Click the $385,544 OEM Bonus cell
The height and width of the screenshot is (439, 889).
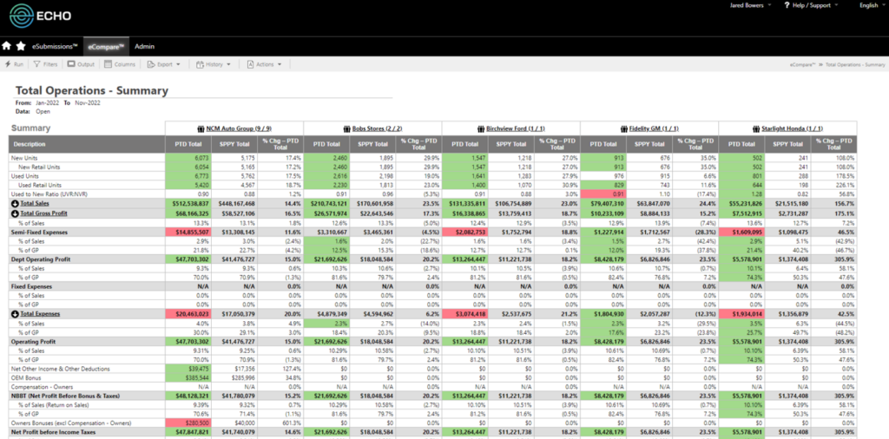pyautogui.click(x=188, y=377)
